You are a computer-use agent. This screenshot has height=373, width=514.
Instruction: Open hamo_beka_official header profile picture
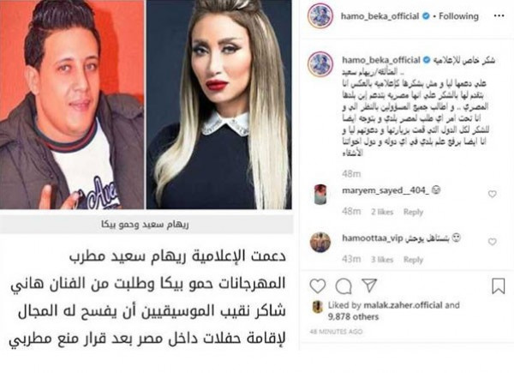320,16
